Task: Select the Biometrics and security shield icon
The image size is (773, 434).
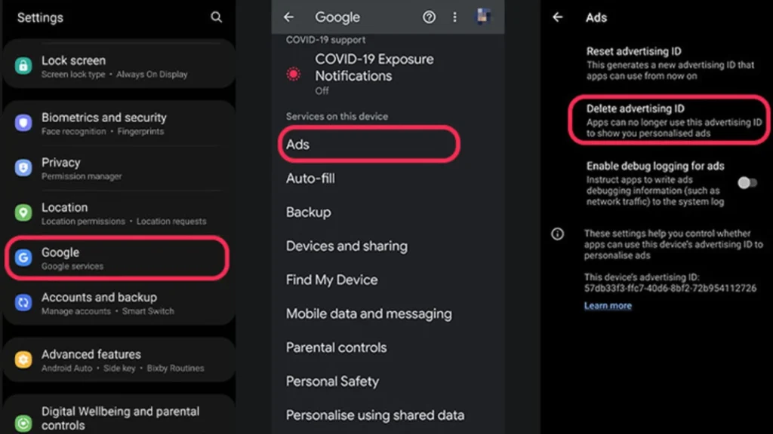Action: [x=23, y=122]
